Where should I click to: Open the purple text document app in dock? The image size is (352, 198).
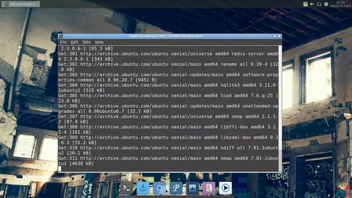tap(209, 188)
